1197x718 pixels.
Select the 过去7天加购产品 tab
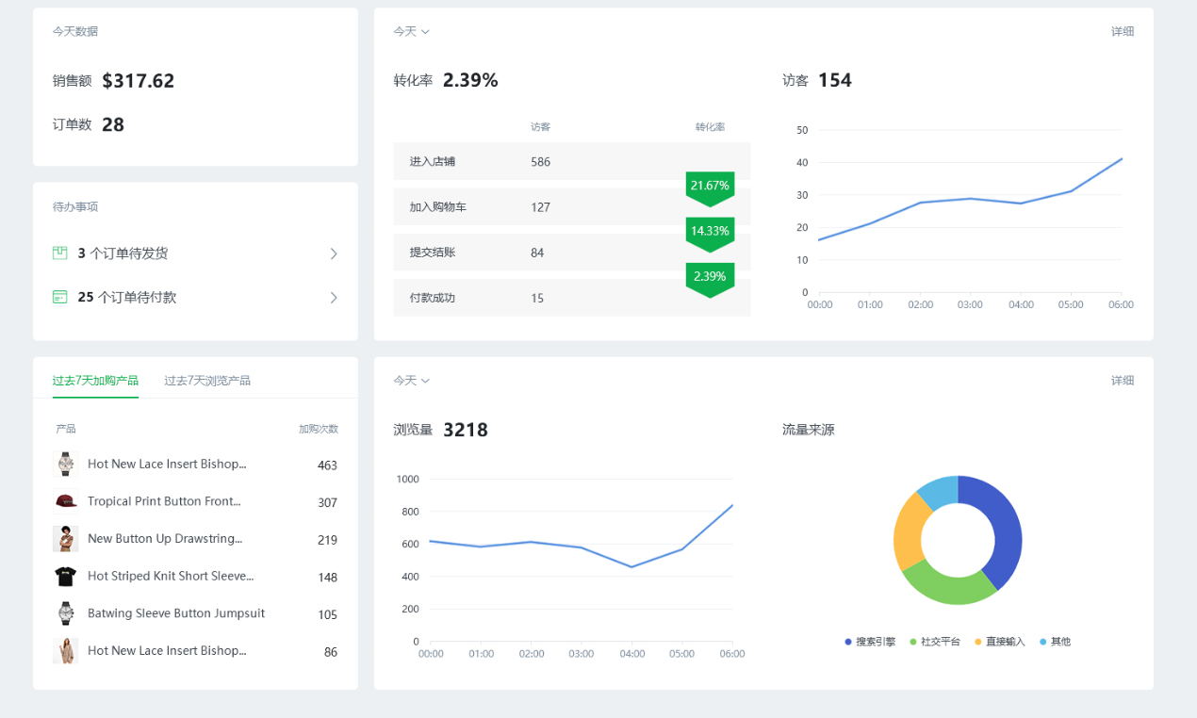[95, 381]
